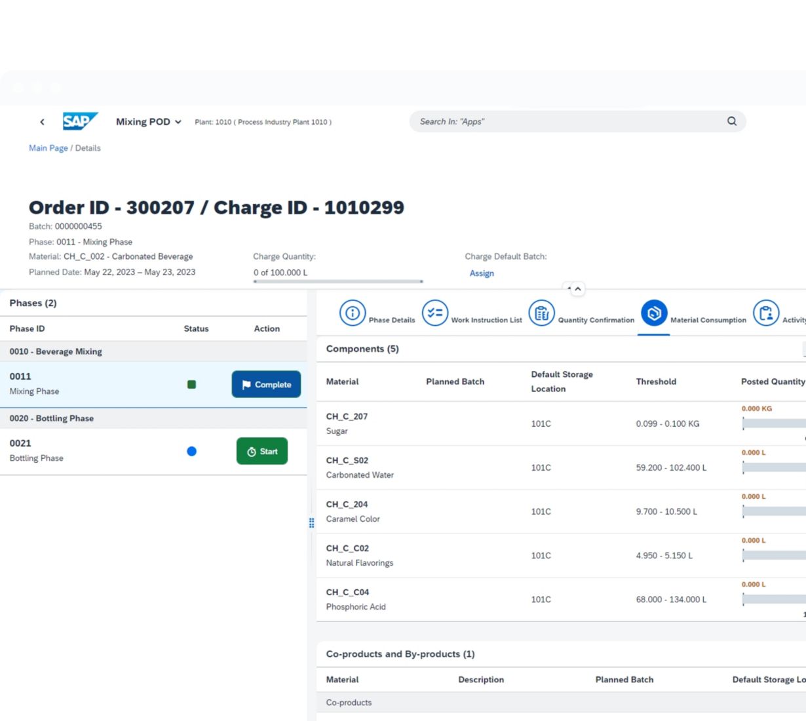Collapse the 0020 - Bottling Phase group
Viewport: 806px width, 721px height.
52,418
